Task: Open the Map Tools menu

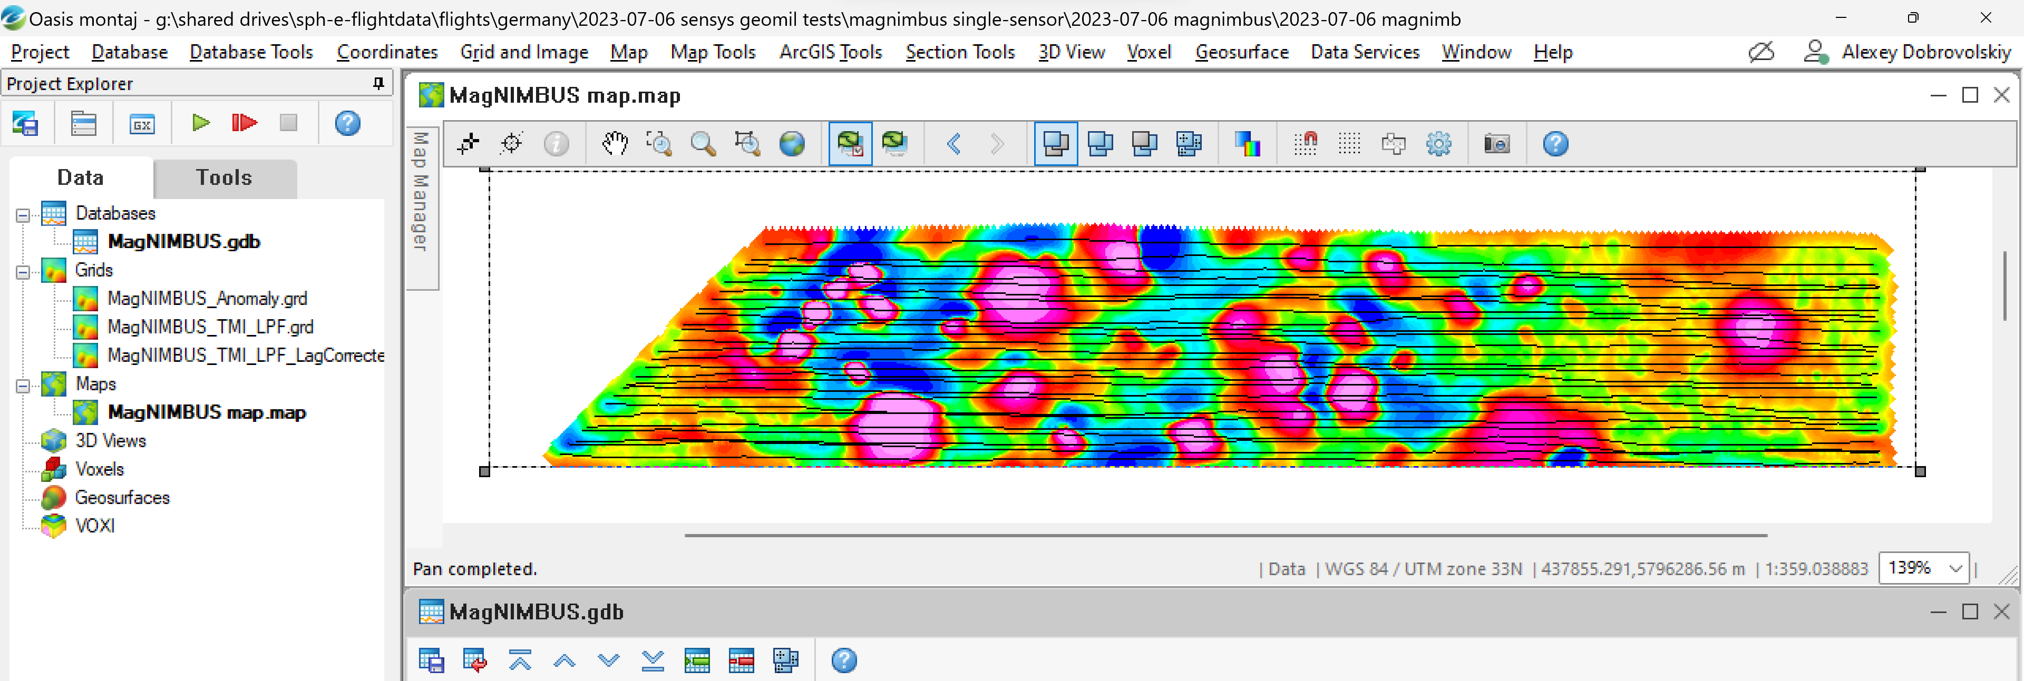Action: (713, 52)
